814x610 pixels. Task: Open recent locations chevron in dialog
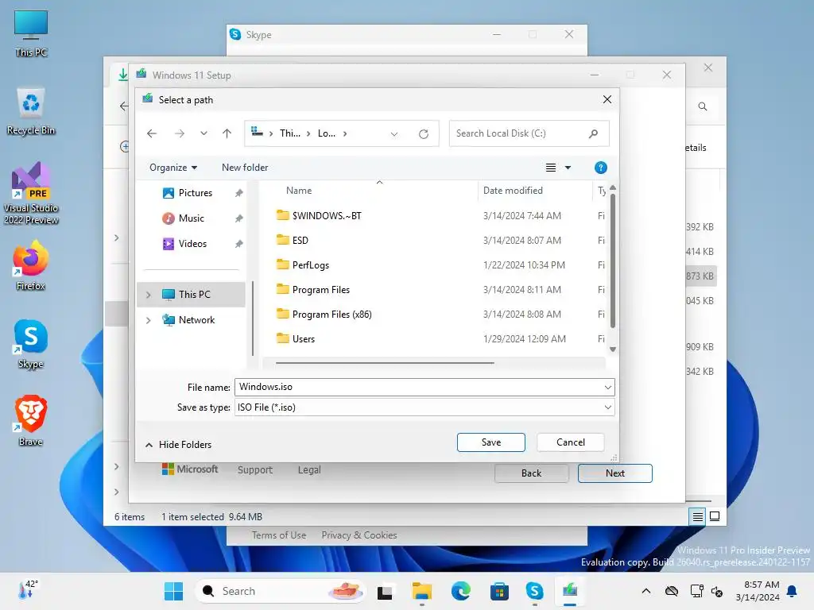[204, 133]
